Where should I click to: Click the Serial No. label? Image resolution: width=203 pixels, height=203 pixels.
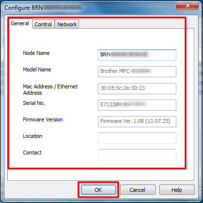click(34, 103)
